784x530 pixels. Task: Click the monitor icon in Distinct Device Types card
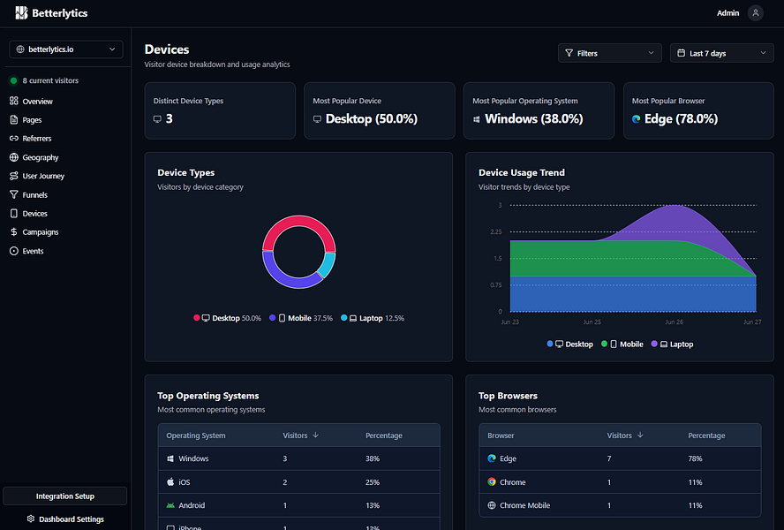tap(157, 119)
